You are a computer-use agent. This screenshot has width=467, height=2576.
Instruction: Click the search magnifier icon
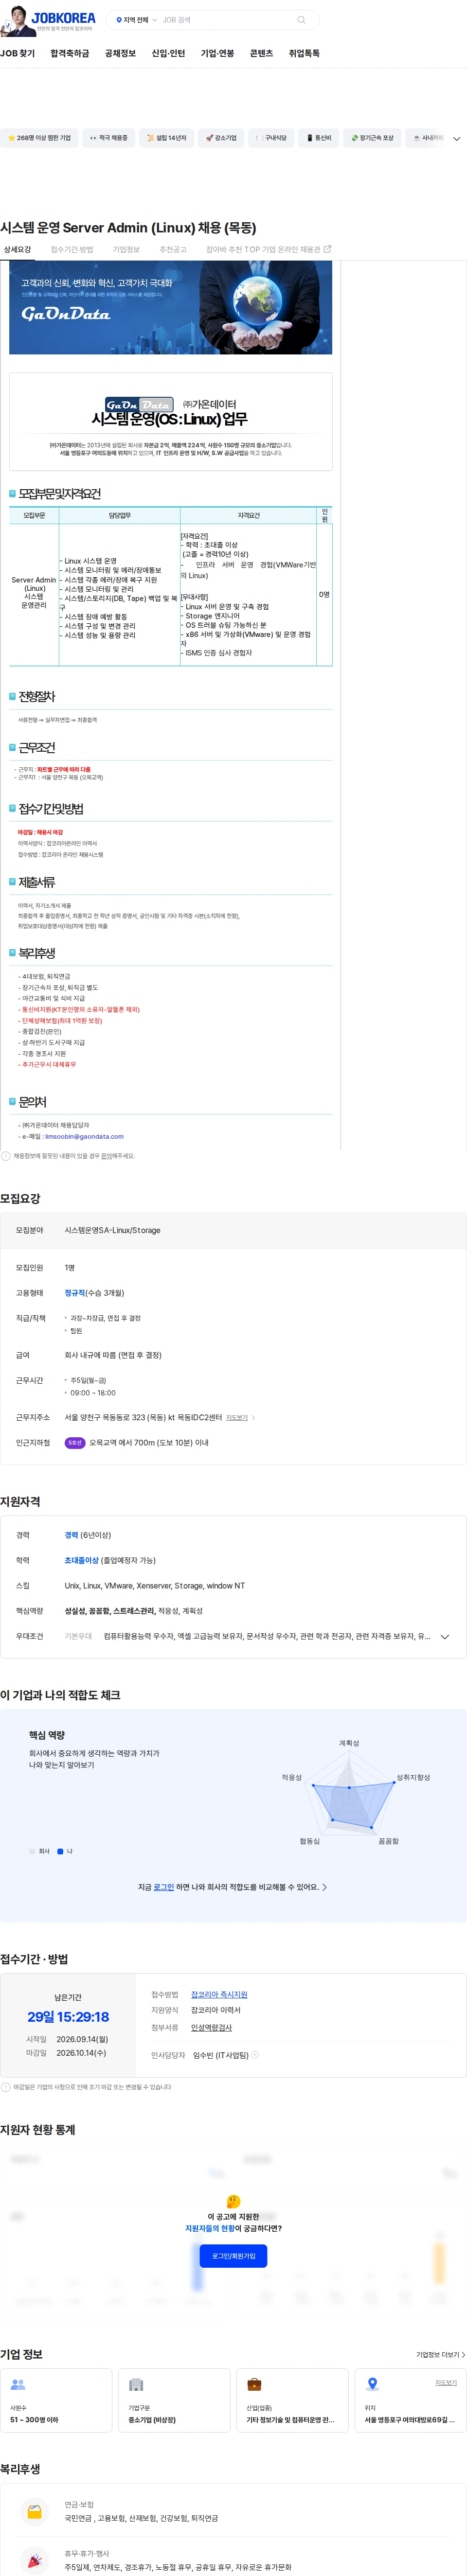(x=301, y=20)
